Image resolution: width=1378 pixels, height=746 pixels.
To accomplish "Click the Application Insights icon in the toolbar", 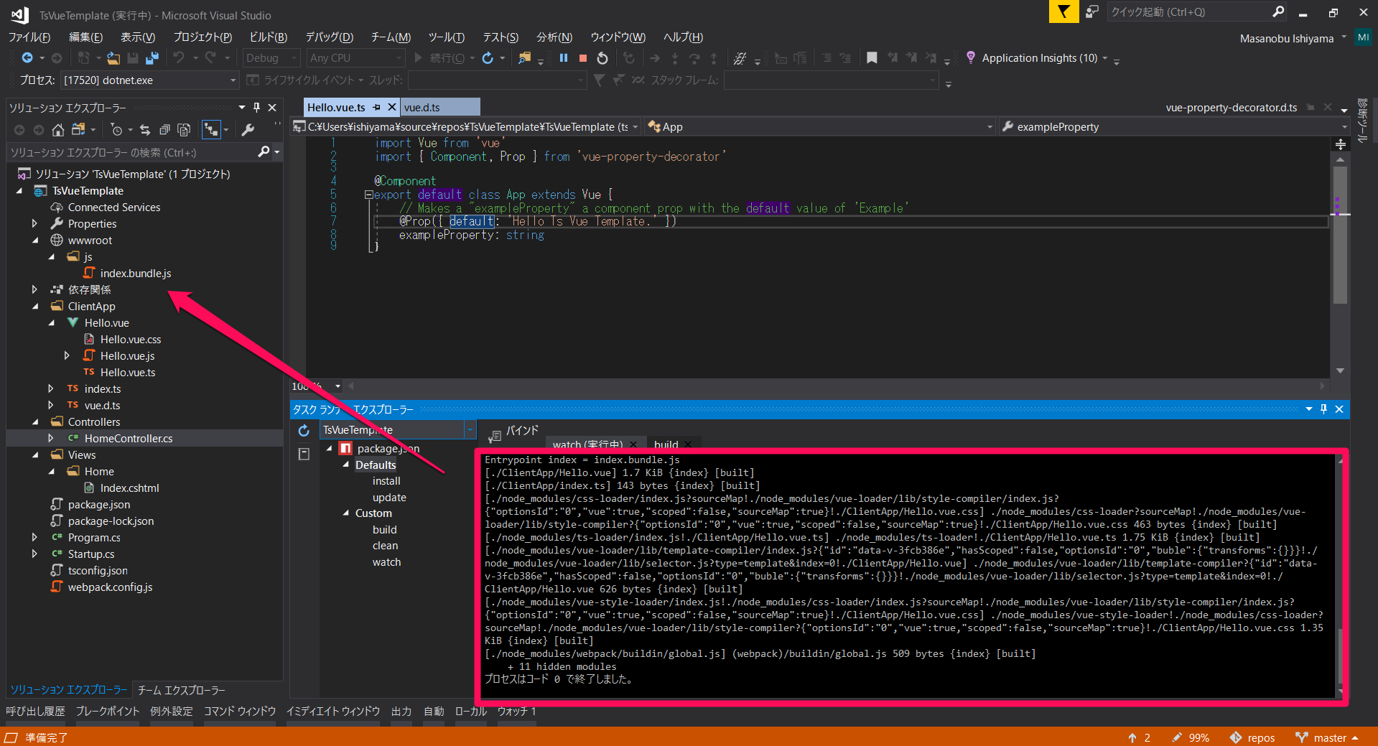I will coord(971,58).
